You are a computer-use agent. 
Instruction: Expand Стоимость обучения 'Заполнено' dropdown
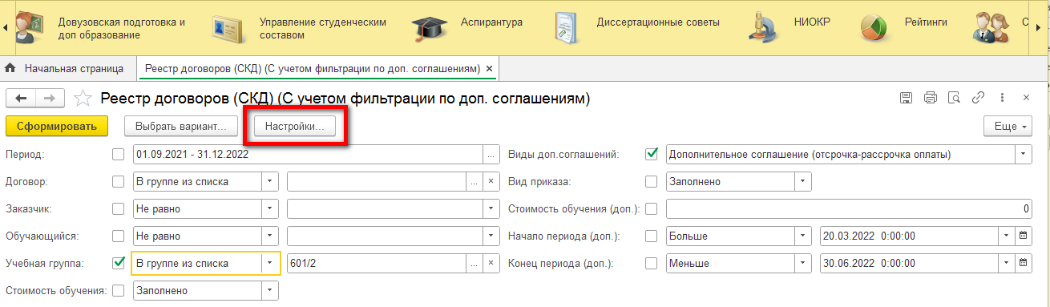click(x=270, y=290)
